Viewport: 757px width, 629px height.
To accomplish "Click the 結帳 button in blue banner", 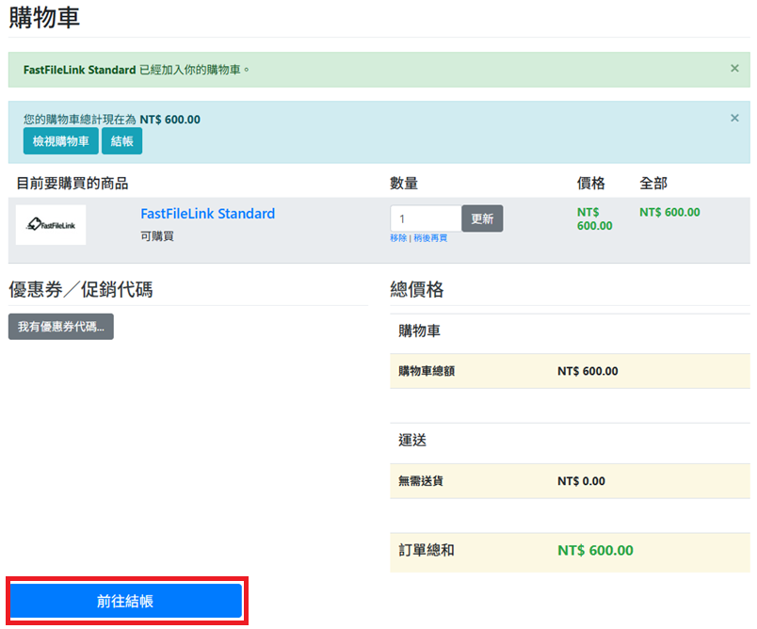I will point(121,141).
